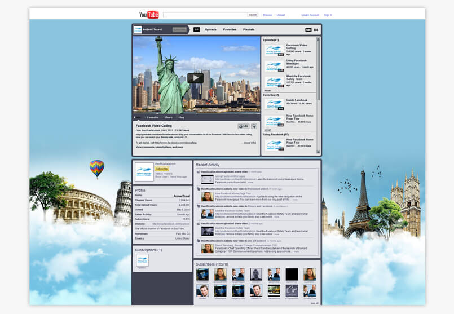
Task: Click the Recent Activity heading
Action: (208, 165)
